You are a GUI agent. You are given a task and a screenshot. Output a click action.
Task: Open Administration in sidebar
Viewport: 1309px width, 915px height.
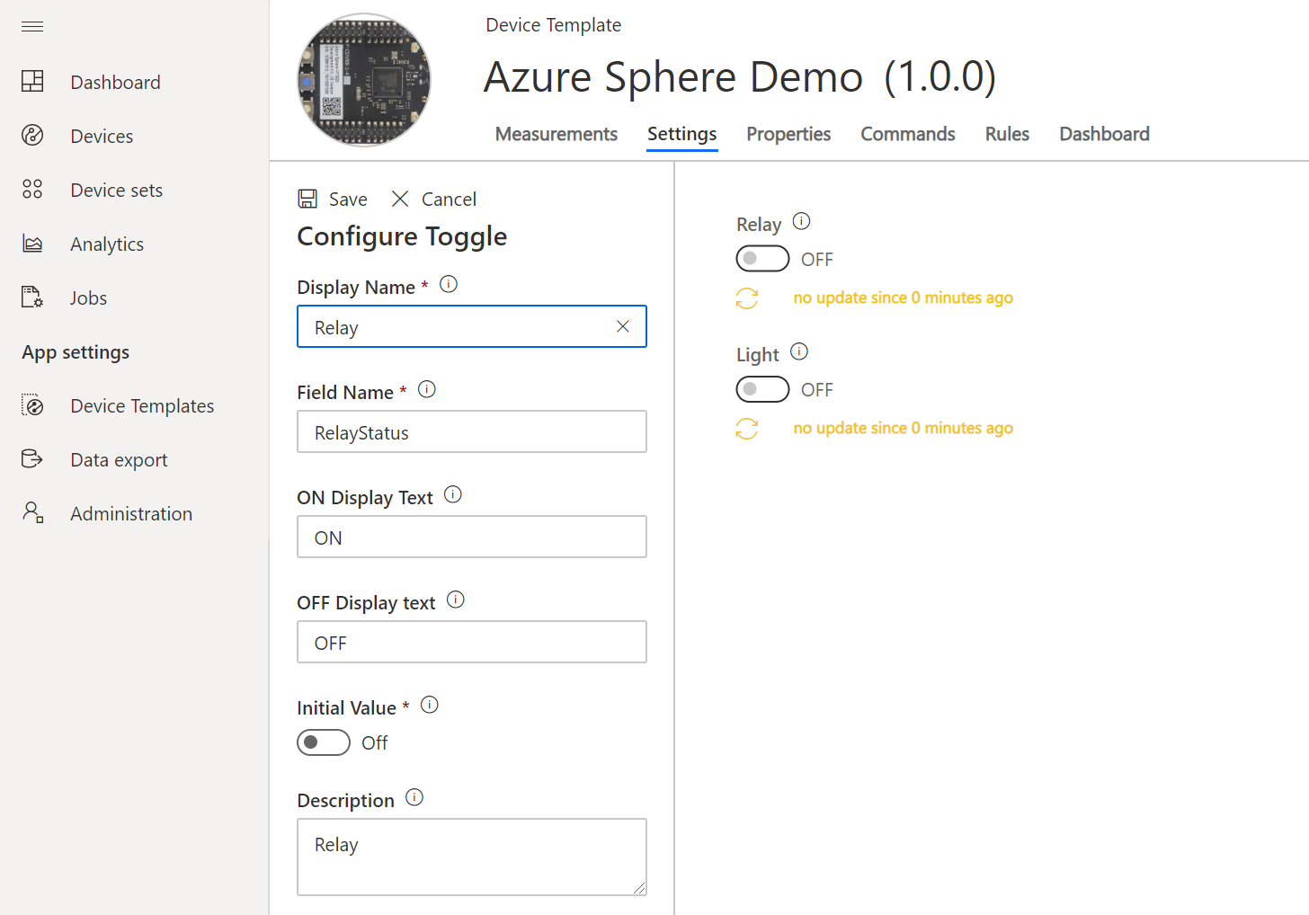click(131, 514)
